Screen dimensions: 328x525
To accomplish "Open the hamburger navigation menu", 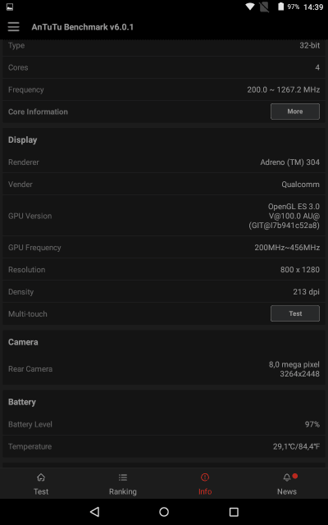I will point(13,27).
